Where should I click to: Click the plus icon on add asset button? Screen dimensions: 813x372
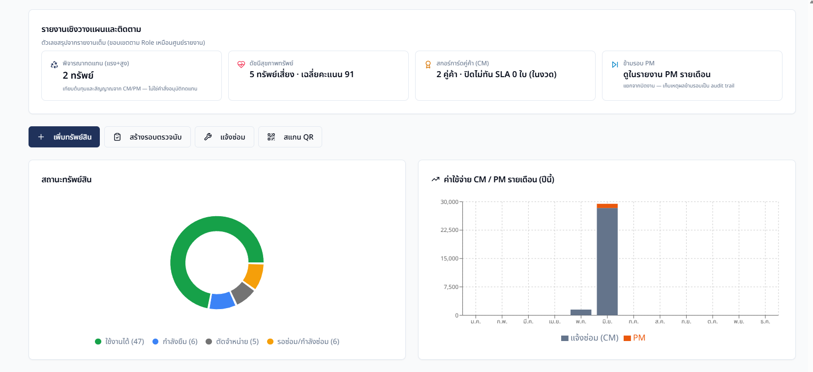(41, 137)
